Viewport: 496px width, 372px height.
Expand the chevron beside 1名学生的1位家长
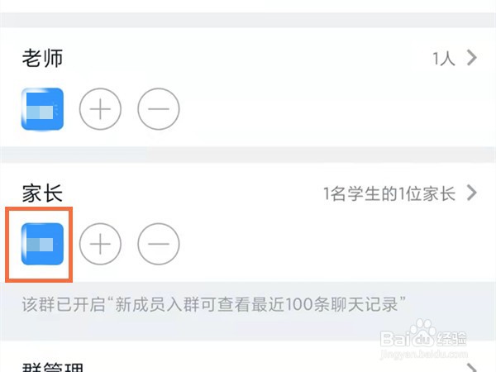click(x=472, y=193)
